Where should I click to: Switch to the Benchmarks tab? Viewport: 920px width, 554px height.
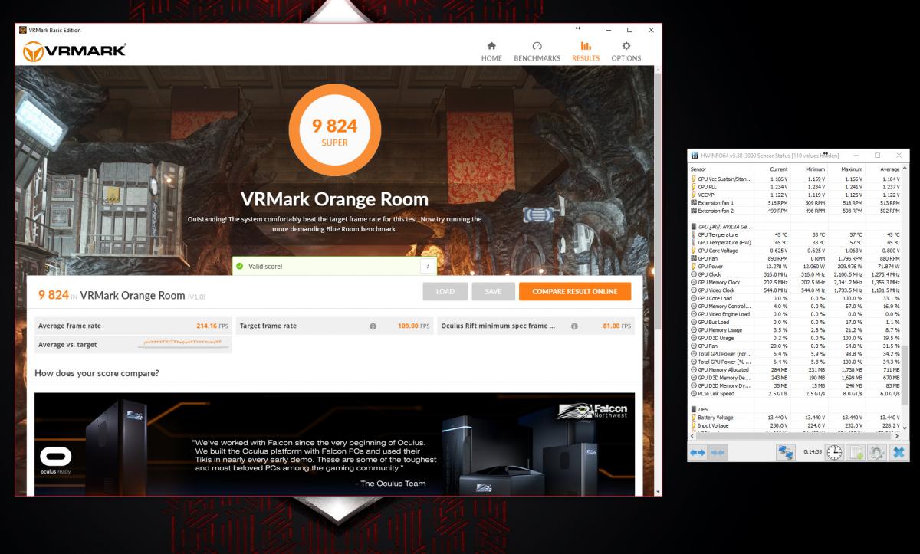point(537,51)
